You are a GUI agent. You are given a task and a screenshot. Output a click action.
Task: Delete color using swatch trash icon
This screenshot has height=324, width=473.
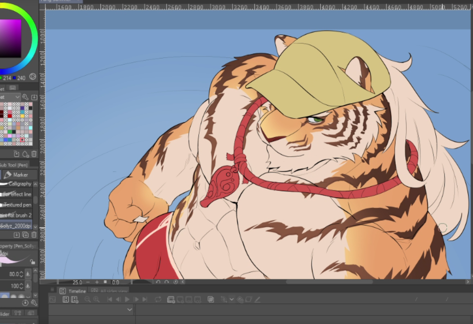pyautogui.click(x=34, y=154)
